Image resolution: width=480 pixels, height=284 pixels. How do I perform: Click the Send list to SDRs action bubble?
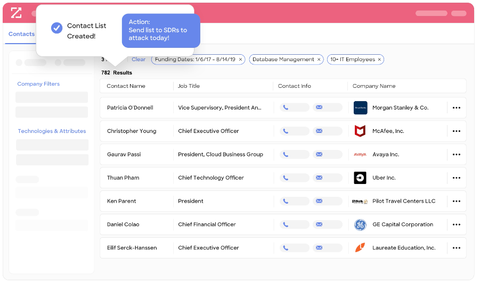pos(161,30)
